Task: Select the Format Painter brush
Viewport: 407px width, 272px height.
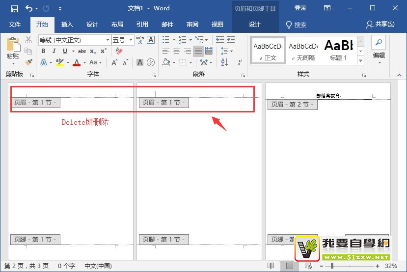Action: [x=28, y=62]
